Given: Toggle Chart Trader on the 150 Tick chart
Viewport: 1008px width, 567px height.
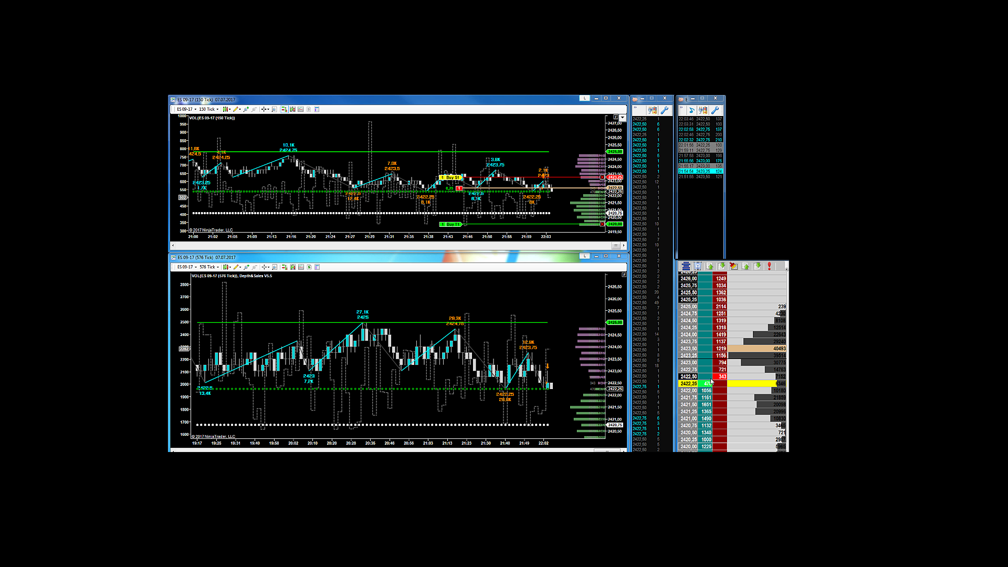Looking at the screenshot, I should (x=284, y=109).
